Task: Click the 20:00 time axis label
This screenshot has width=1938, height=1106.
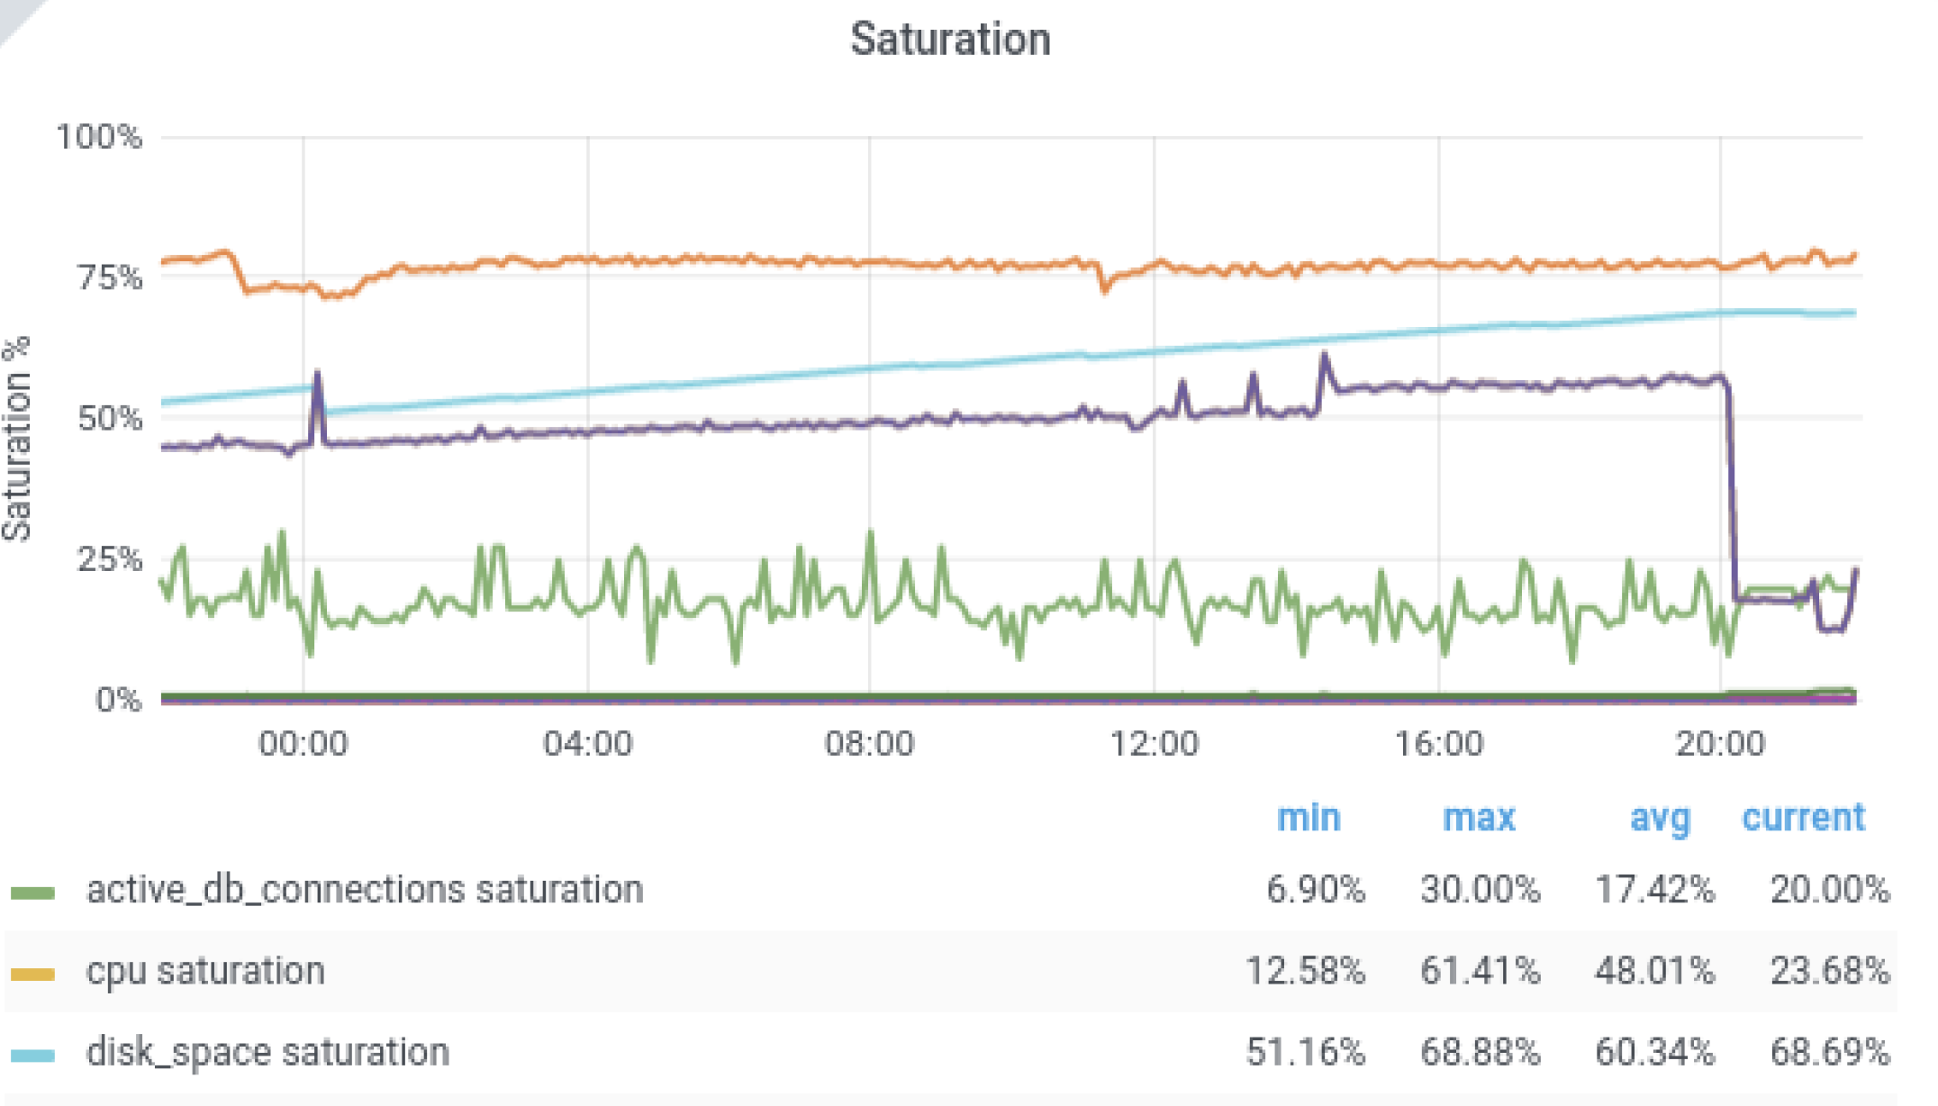Action: (x=1719, y=744)
